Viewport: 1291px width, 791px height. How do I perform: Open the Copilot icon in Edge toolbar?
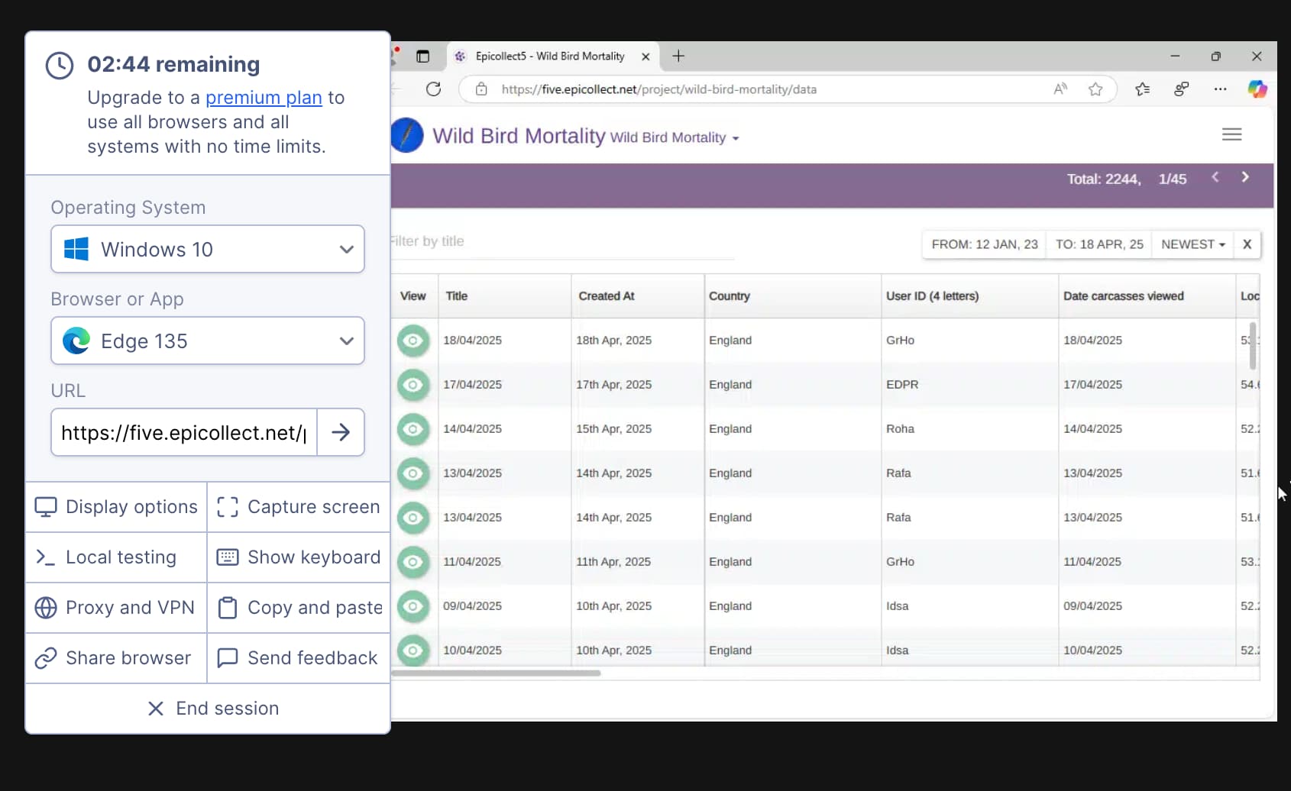coord(1257,89)
